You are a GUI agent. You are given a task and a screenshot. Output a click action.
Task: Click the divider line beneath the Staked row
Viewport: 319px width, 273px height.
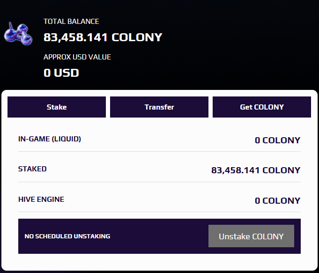159,182
